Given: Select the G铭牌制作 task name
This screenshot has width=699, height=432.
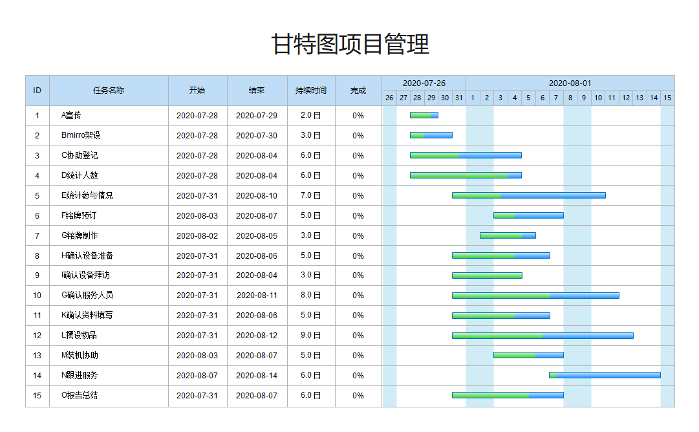Looking at the screenshot, I should click(x=80, y=235).
